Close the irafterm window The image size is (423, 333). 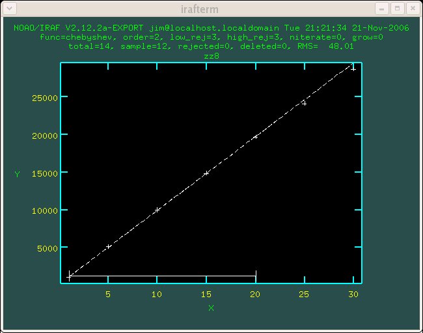(x=411, y=8)
